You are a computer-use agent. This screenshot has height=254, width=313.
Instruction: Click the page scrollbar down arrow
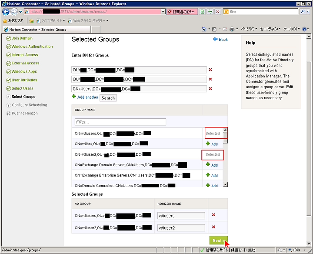pos(309,244)
